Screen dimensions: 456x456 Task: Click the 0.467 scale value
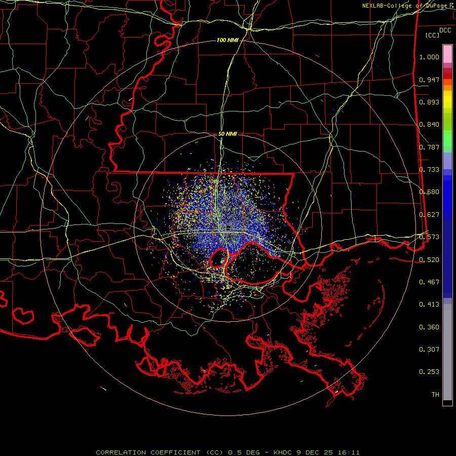pos(429,282)
